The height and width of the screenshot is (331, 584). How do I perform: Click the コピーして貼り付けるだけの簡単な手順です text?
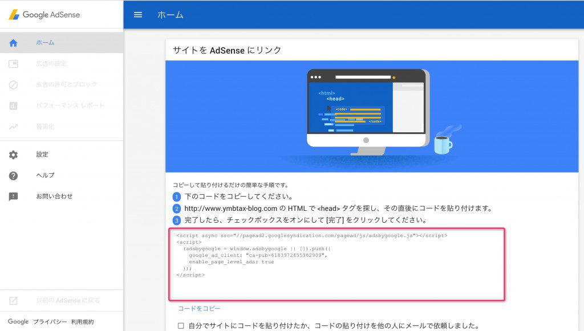[231, 185]
